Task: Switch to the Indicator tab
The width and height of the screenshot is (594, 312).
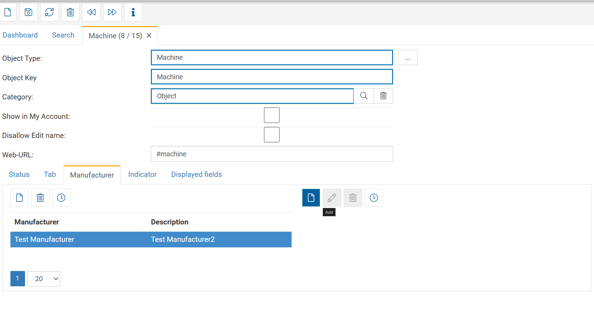Action: (x=142, y=174)
